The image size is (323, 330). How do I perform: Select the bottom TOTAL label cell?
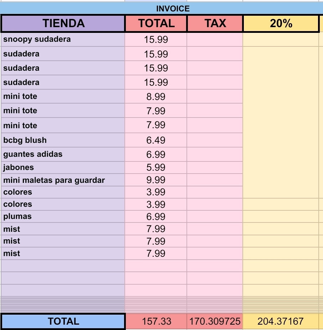(63, 321)
